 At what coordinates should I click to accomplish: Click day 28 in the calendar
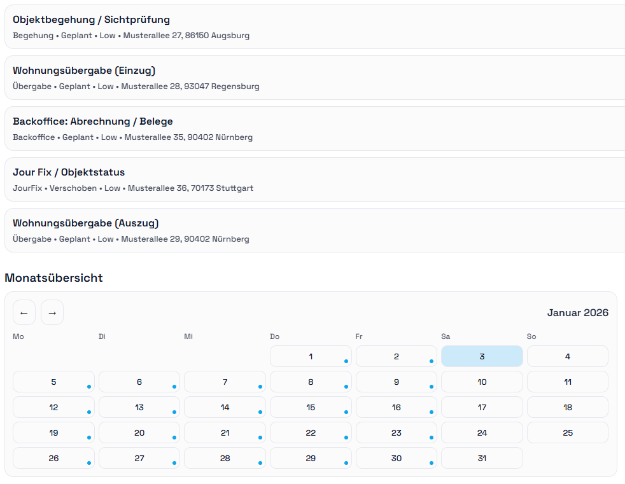tap(225, 459)
